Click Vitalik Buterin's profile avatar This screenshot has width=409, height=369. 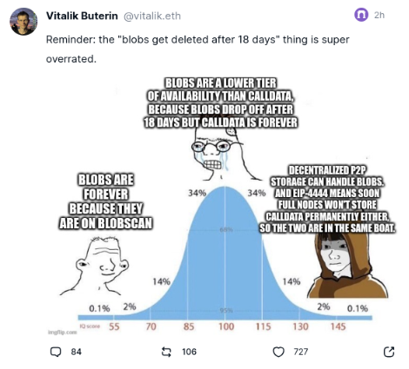coord(23,22)
